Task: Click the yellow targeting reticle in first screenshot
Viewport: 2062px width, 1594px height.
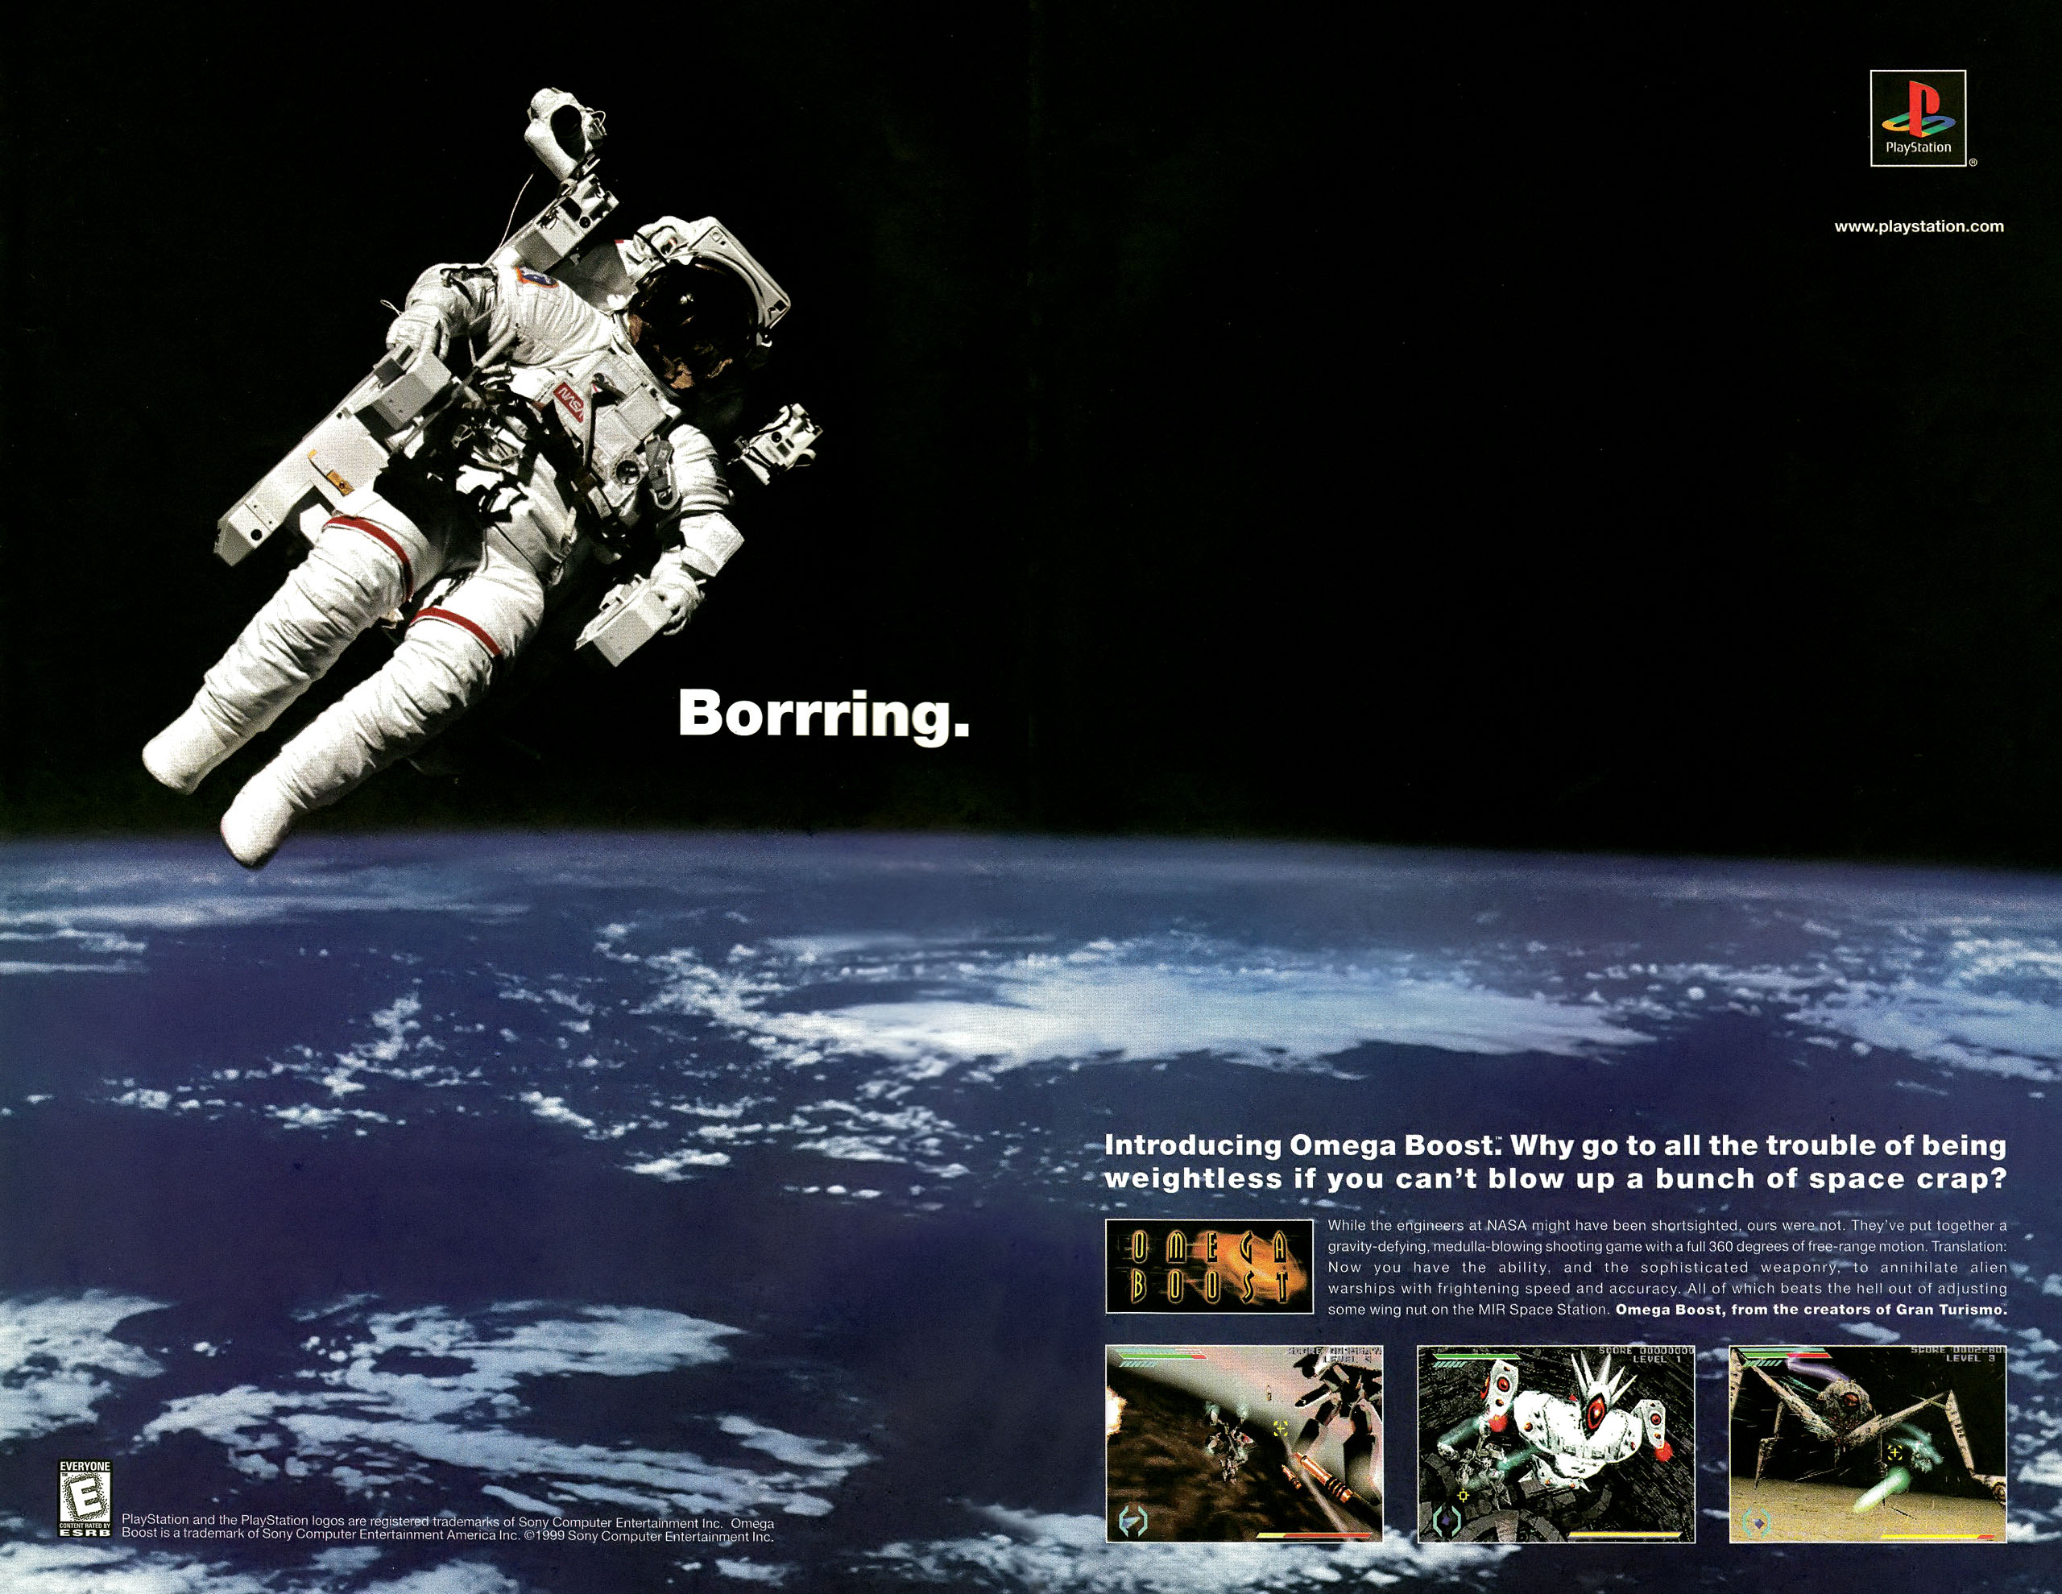Action: pyautogui.click(x=1280, y=1429)
